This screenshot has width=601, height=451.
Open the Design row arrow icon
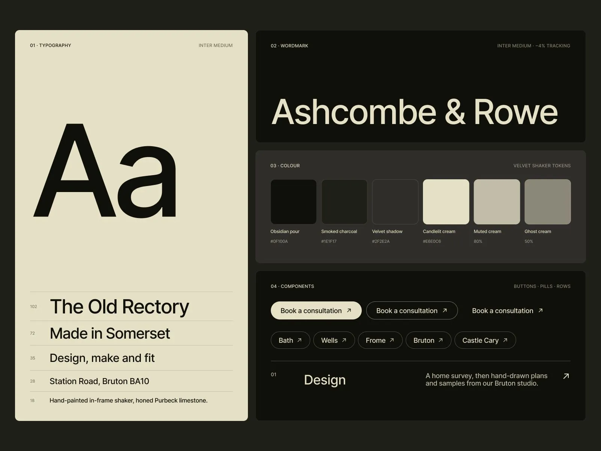click(x=566, y=376)
